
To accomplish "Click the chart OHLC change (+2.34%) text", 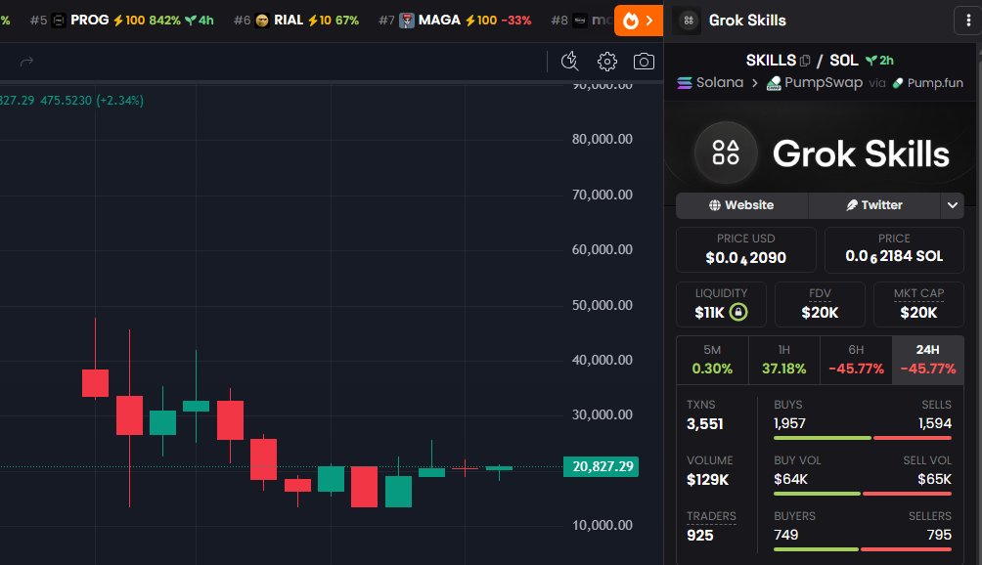I will [119, 100].
